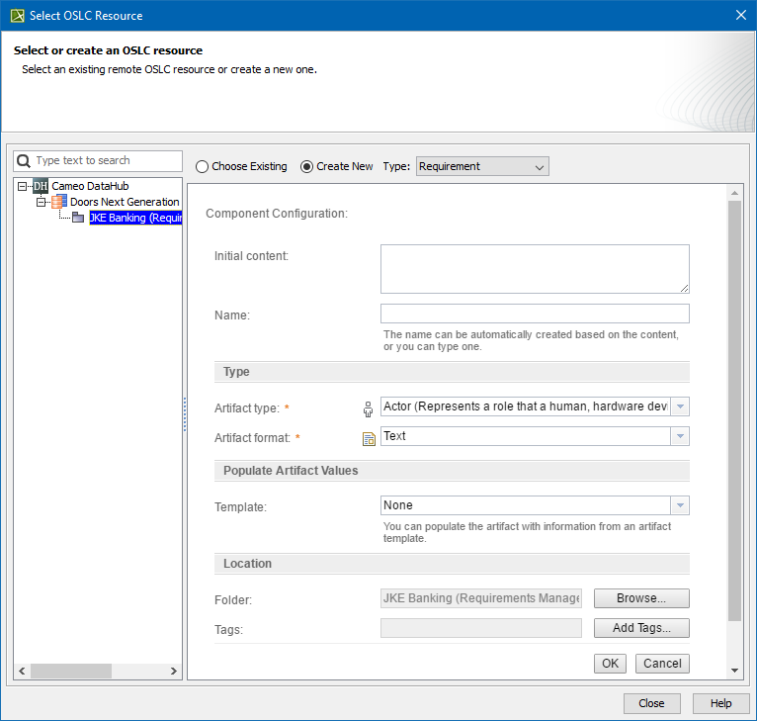This screenshot has width=757, height=721.
Task: Click the Add Tags... button
Action: [x=641, y=628]
